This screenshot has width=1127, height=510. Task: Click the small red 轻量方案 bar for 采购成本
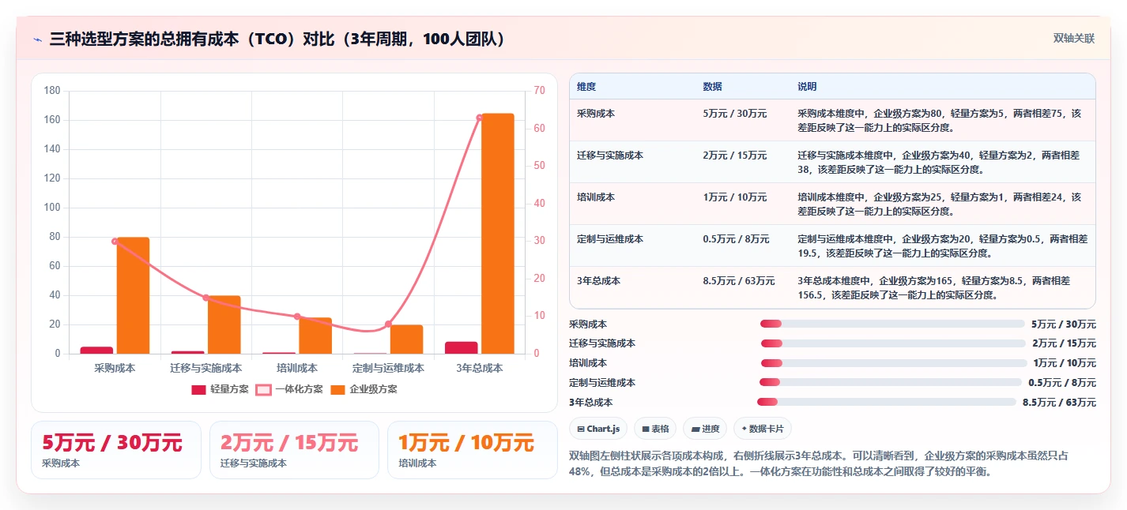pos(96,351)
